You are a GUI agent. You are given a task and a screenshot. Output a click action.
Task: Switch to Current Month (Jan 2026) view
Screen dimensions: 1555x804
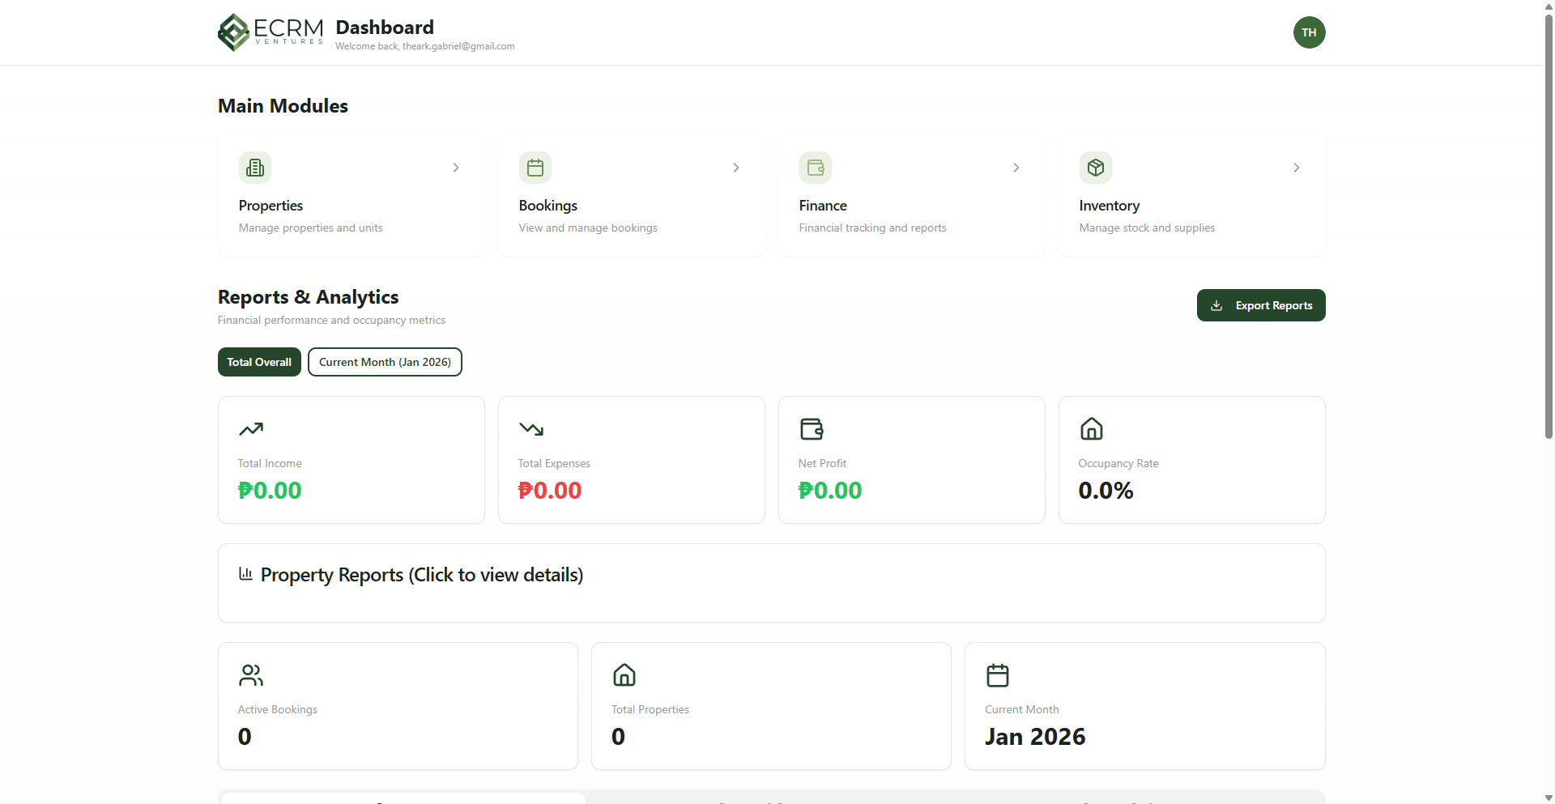[x=385, y=362]
